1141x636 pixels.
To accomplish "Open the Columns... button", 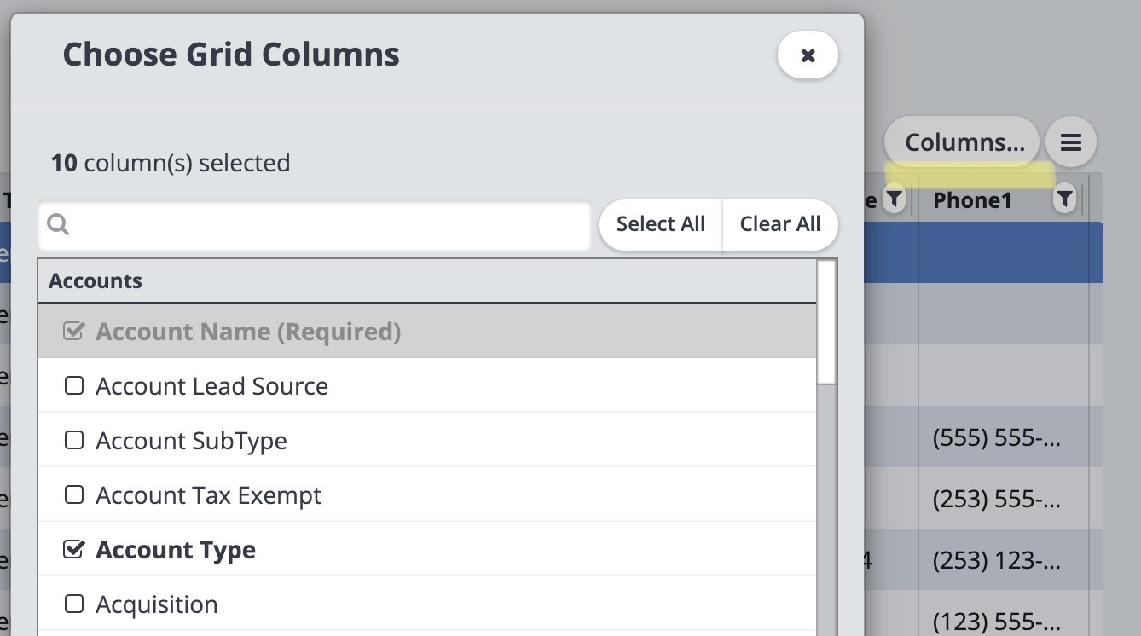I will (964, 142).
